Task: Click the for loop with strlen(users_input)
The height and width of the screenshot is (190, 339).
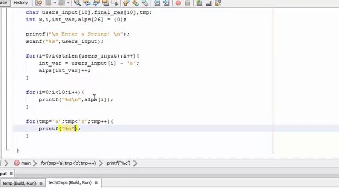Action: point(83,56)
